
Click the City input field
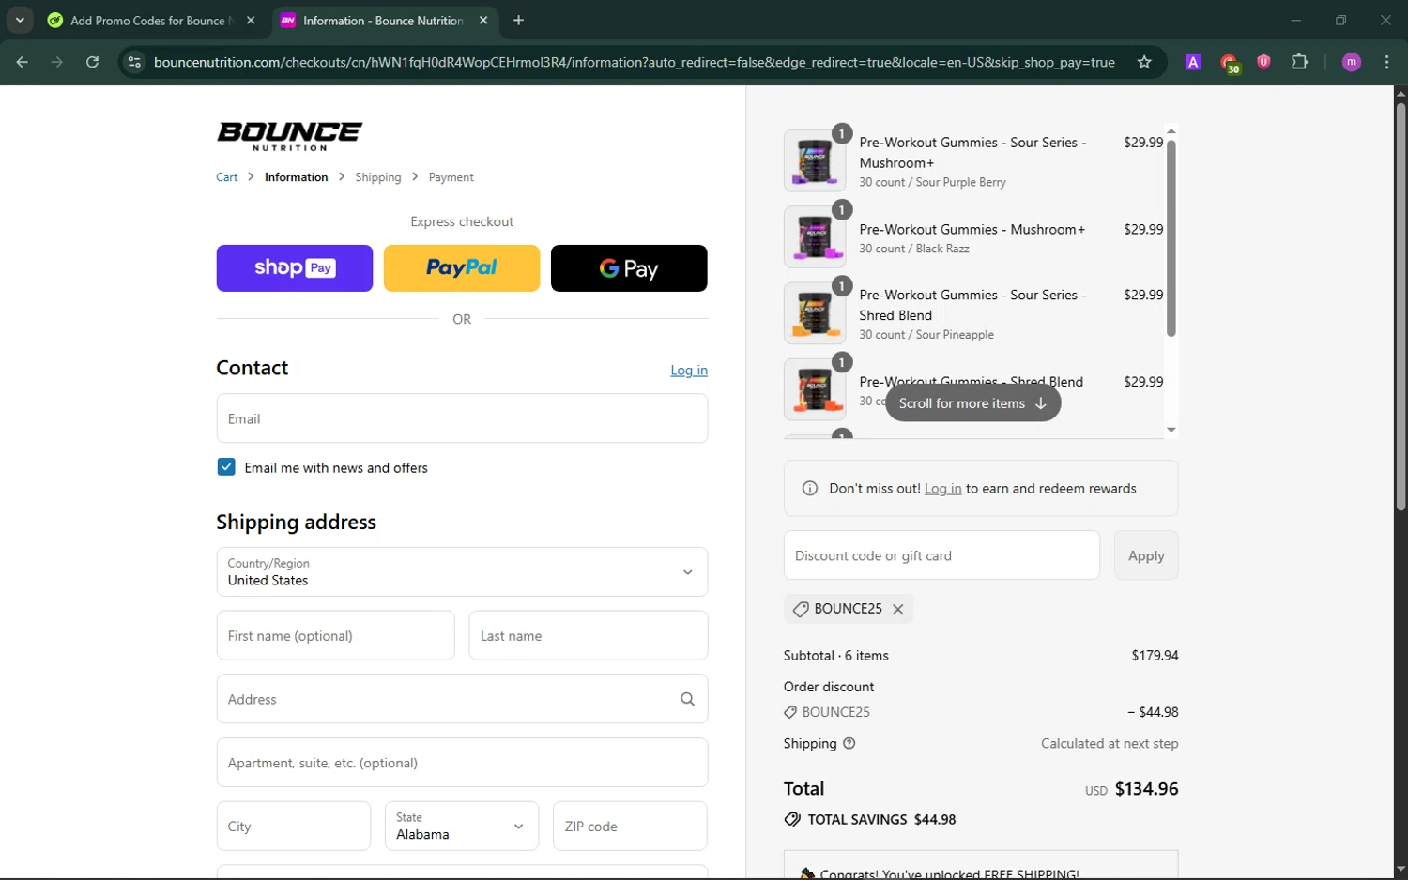pyautogui.click(x=294, y=827)
